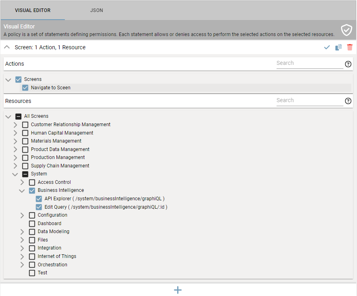Delete the statement with the red trash icon

click(350, 47)
